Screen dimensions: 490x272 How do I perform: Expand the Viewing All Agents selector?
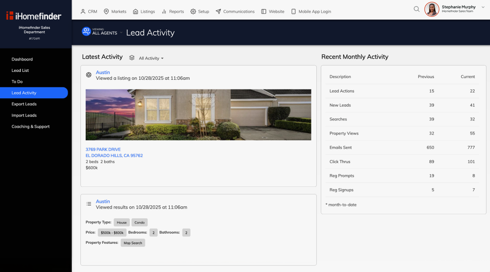(x=121, y=33)
